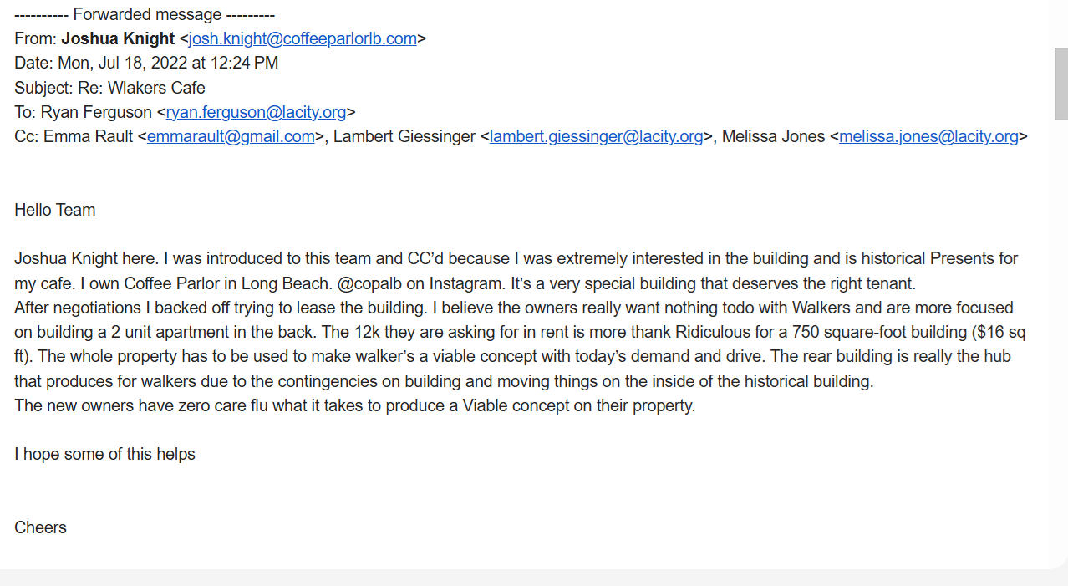The height and width of the screenshot is (586, 1068).
Task: Click the Cc name Lambert Giessinger
Action: tap(404, 136)
